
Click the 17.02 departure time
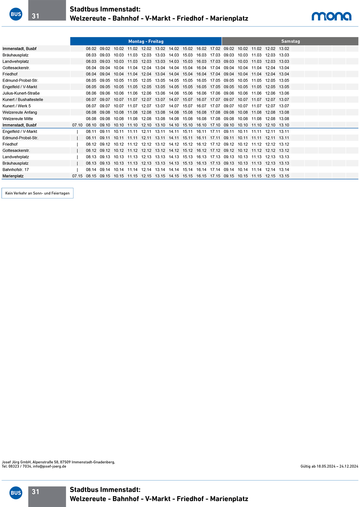pos(215,49)
